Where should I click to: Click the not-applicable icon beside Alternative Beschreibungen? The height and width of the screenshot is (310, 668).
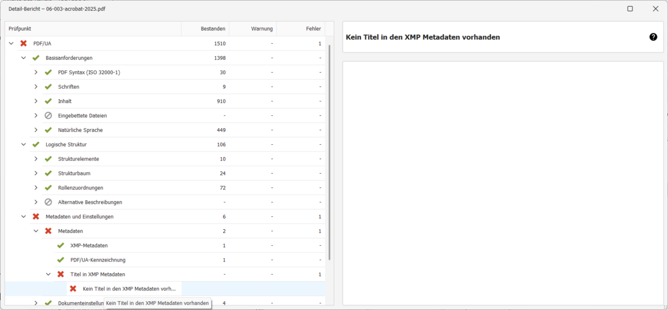pyautogui.click(x=48, y=202)
